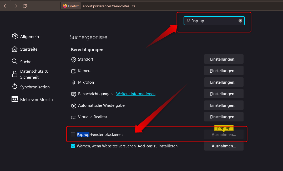Open Einstellungen for Kamera
The height and width of the screenshot is (171, 283).
tap(224, 71)
